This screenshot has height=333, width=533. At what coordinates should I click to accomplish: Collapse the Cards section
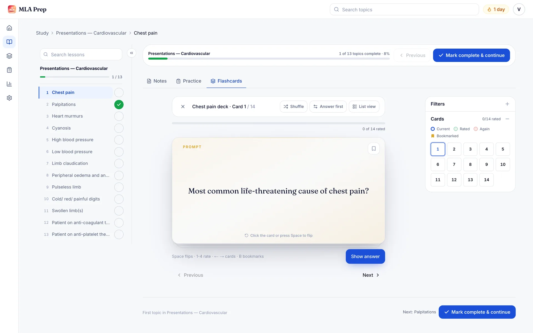[507, 119]
